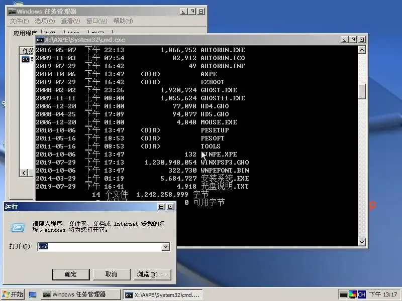402x301 pixels.
Task: Expand the 打开 combo box dropdown arrow
Action: coord(166,246)
